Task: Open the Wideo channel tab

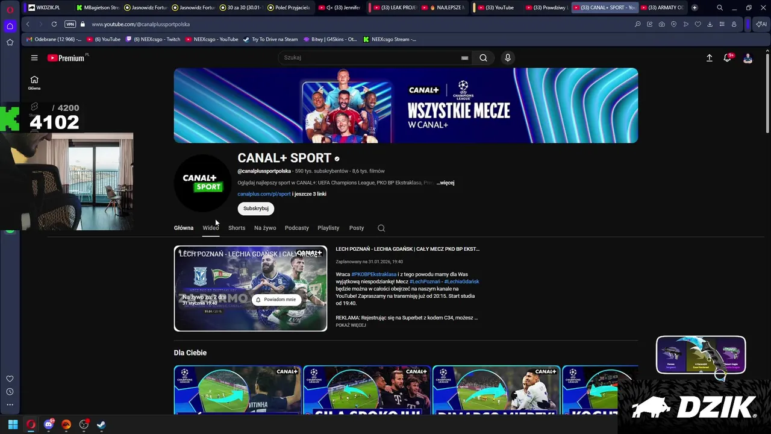Action: [x=211, y=228]
